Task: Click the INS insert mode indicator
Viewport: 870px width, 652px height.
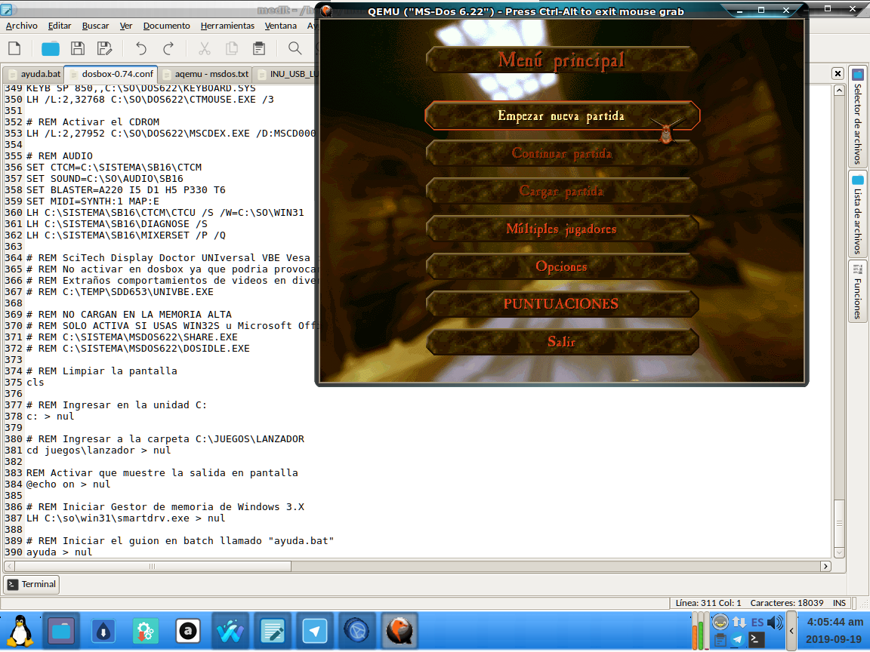Action: click(x=839, y=603)
